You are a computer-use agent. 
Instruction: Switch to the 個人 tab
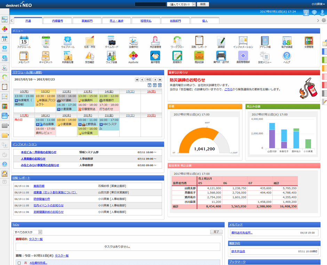[x=205, y=20]
